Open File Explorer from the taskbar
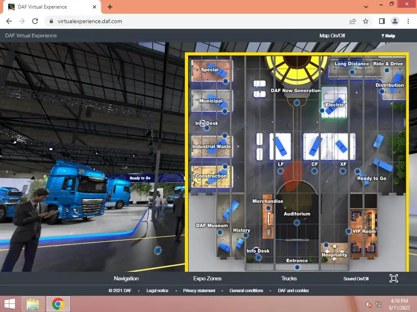The image size is (417, 312). 33,304
